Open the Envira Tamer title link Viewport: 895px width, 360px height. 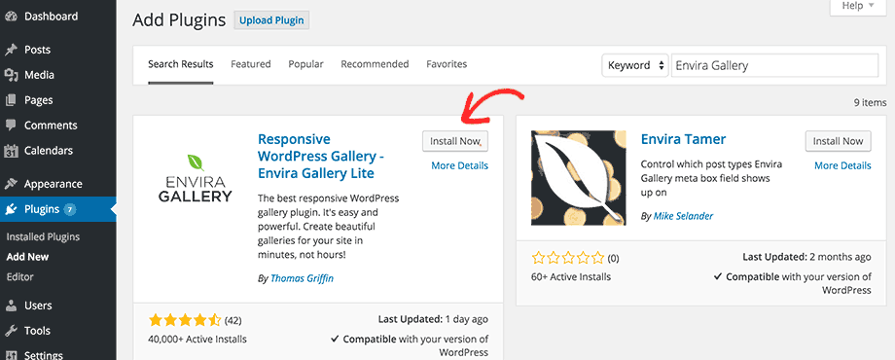[x=683, y=139]
